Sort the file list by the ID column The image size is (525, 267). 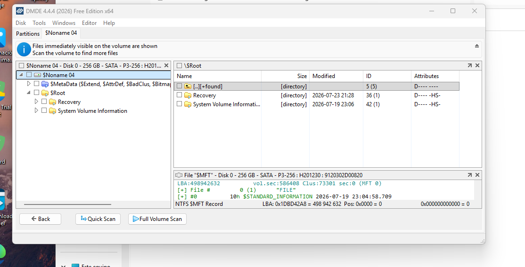click(x=387, y=76)
